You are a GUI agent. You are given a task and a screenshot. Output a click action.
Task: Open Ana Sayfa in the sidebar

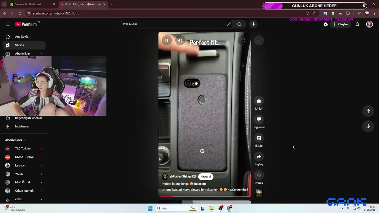(24, 37)
